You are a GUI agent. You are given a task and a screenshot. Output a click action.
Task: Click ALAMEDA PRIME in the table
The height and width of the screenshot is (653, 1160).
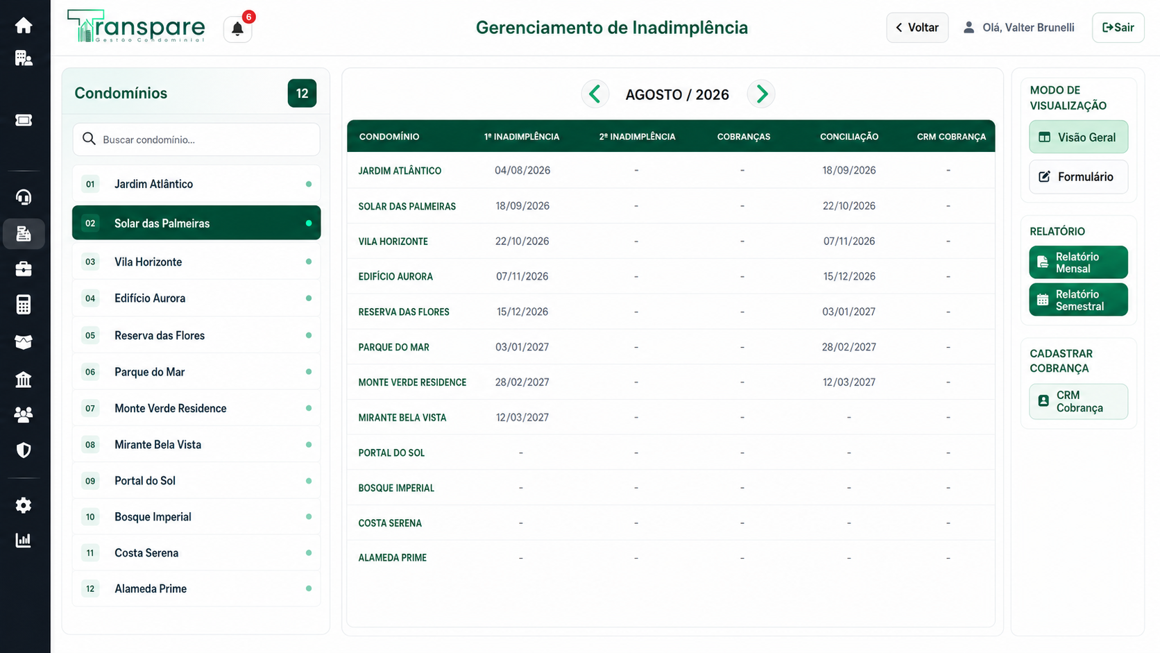[x=392, y=558]
